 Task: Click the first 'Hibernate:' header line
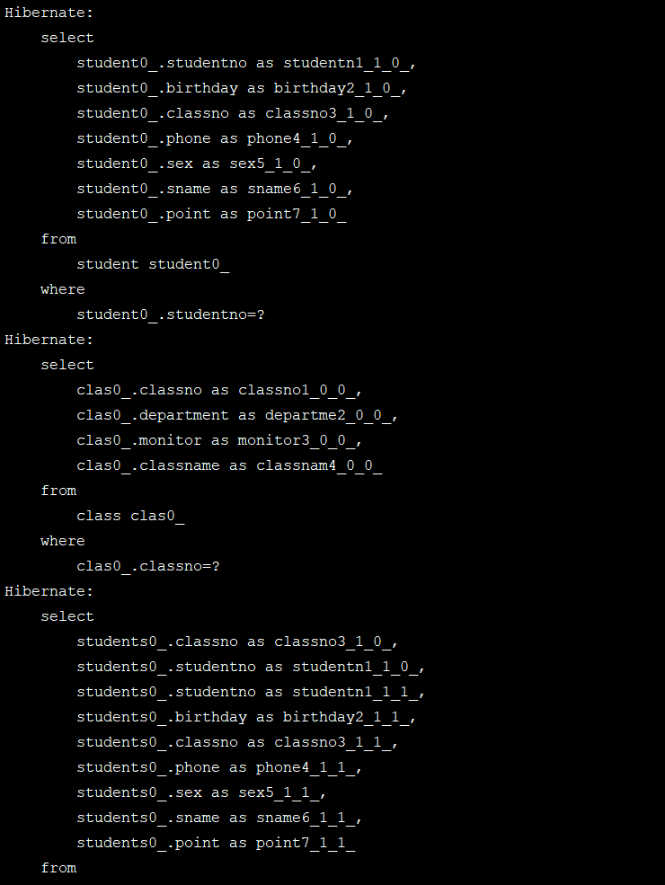[x=49, y=13]
